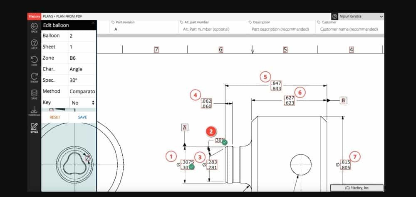Open the Method field showing Comparator
Viewport: 416px width, 197px height.
click(82, 91)
